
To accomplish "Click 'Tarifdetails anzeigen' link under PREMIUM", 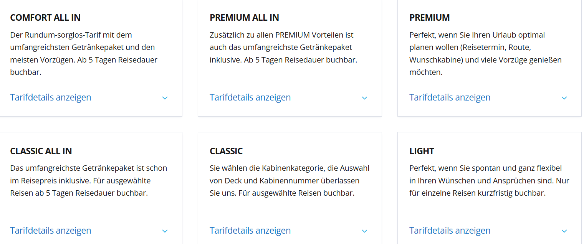I will pyautogui.click(x=450, y=97).
